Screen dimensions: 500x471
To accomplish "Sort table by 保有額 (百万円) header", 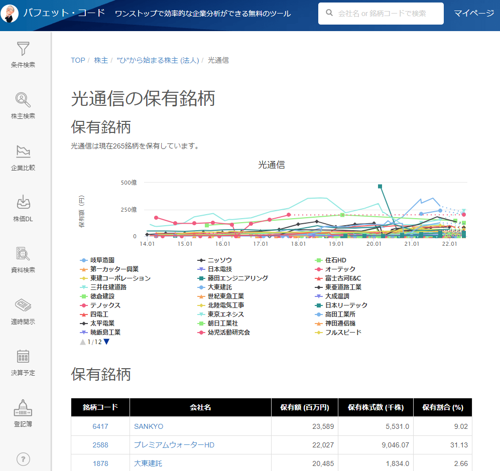I will coord(304,407).
